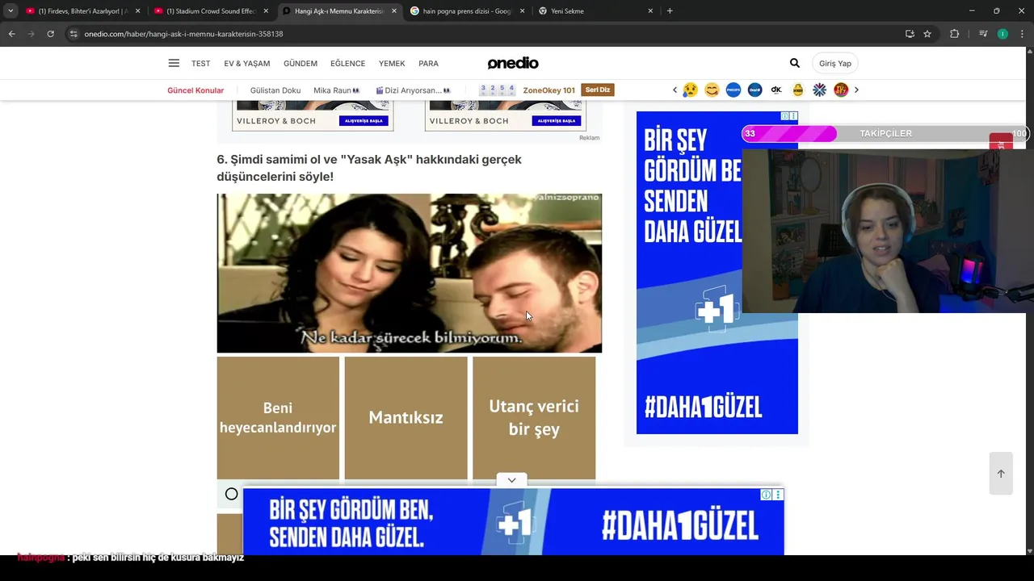The image size is (1034, 581).
Task: Open the TEST menu
Action: click(200, 63)
